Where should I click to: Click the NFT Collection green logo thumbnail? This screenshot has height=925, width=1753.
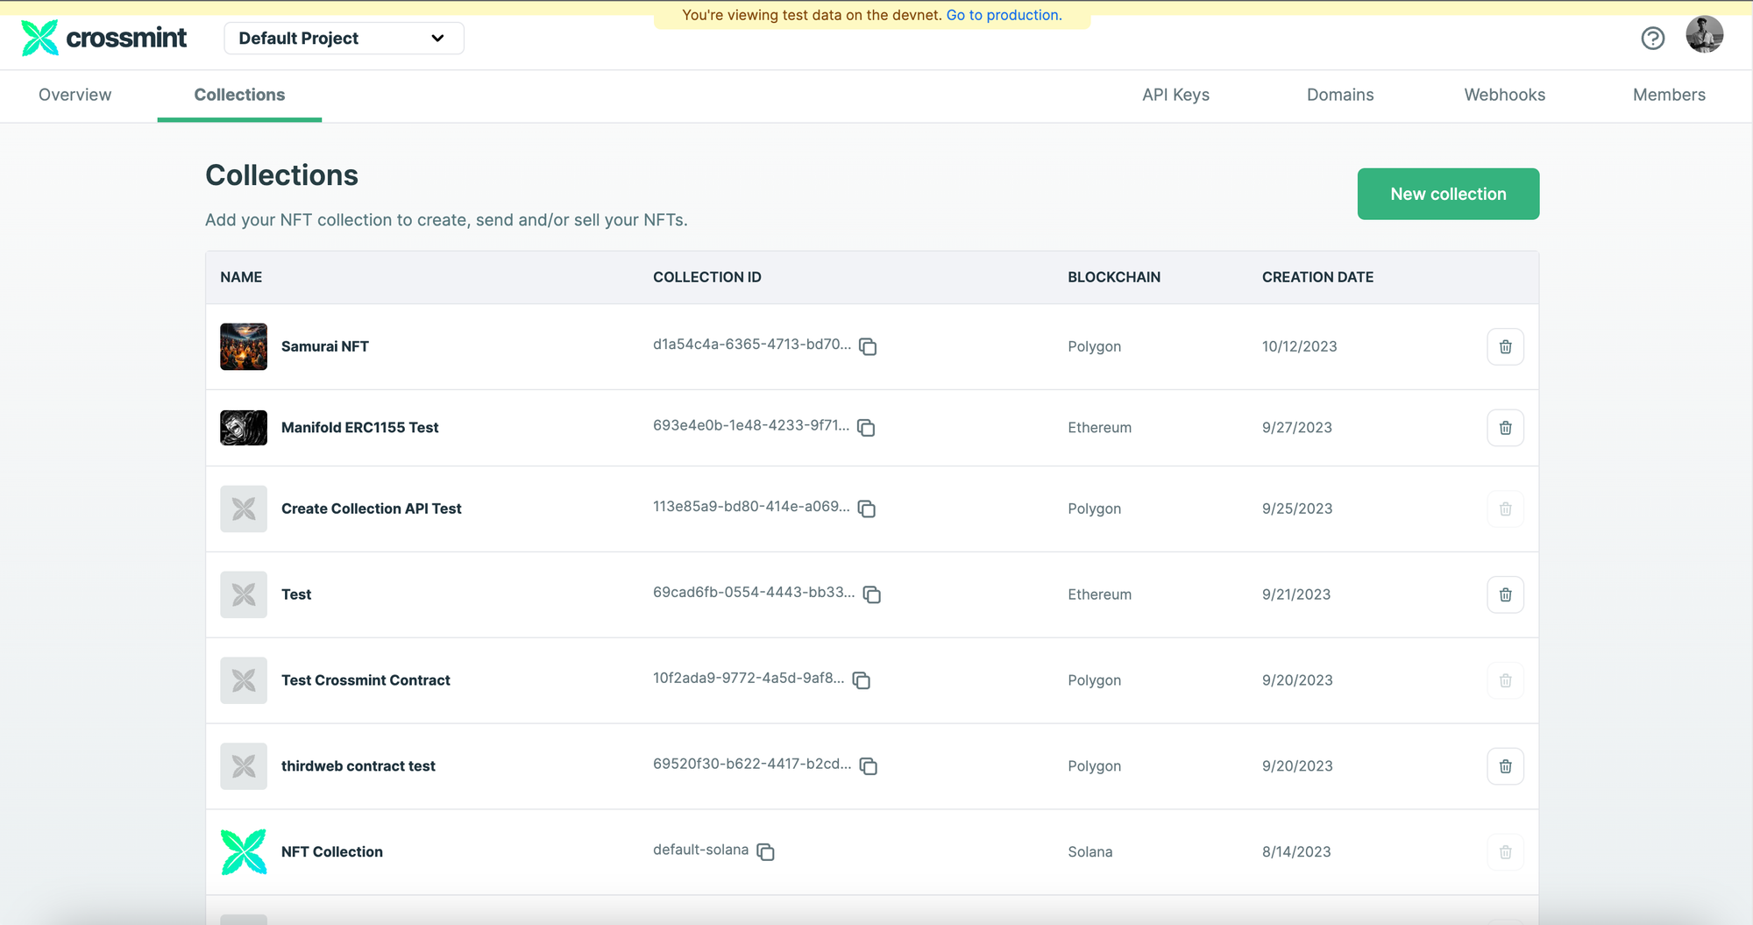pos(244,852)
